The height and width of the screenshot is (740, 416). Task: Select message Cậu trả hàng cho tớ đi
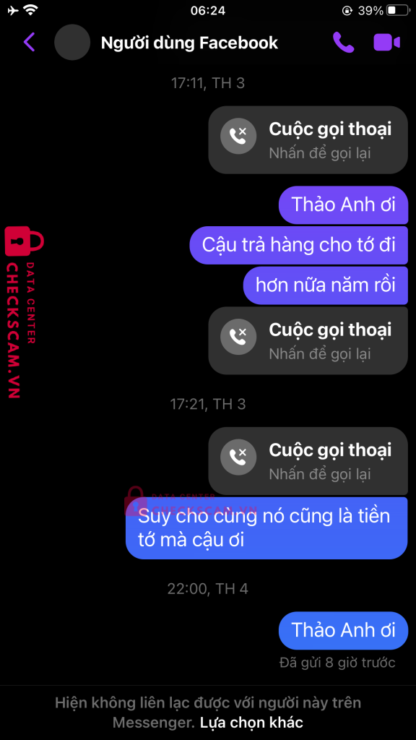click(x=298, y=245)
